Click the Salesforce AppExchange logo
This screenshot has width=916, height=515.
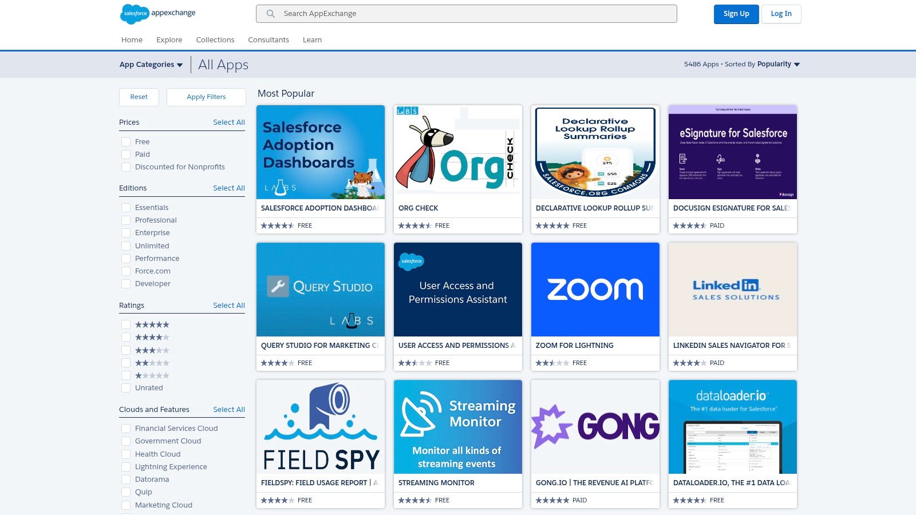pos(157,13)
